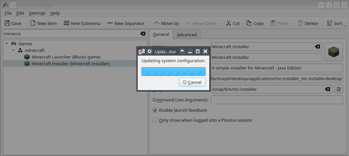Click the Command-Line Arguments input box

point(277,100)
